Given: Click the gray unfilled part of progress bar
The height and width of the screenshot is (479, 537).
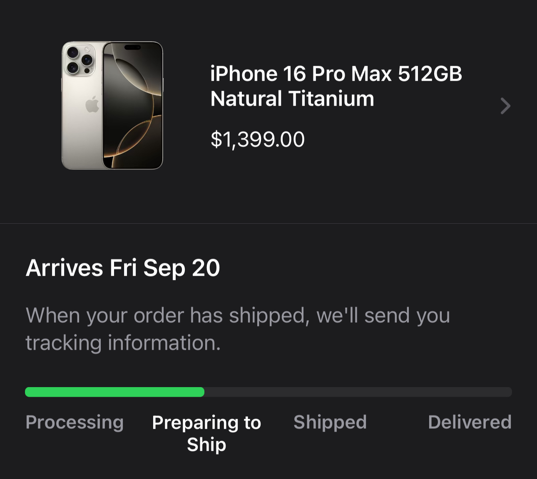Looking at the screenshot, I should pos(358,392).
